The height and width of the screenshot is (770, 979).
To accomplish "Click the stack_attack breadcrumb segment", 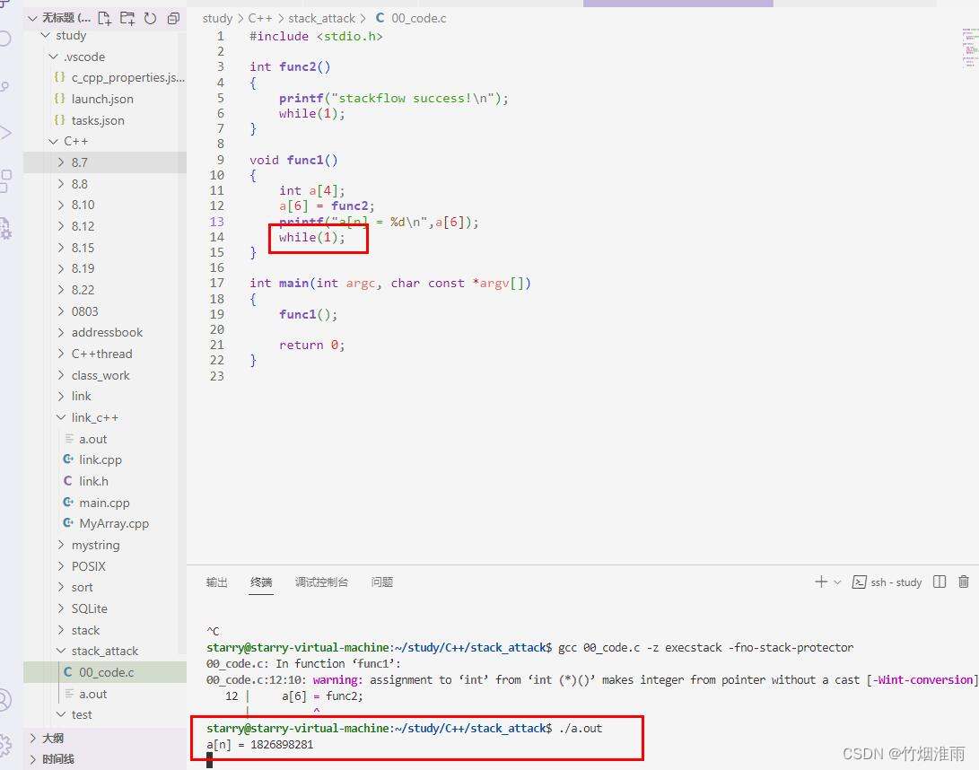I will point(321,18).
